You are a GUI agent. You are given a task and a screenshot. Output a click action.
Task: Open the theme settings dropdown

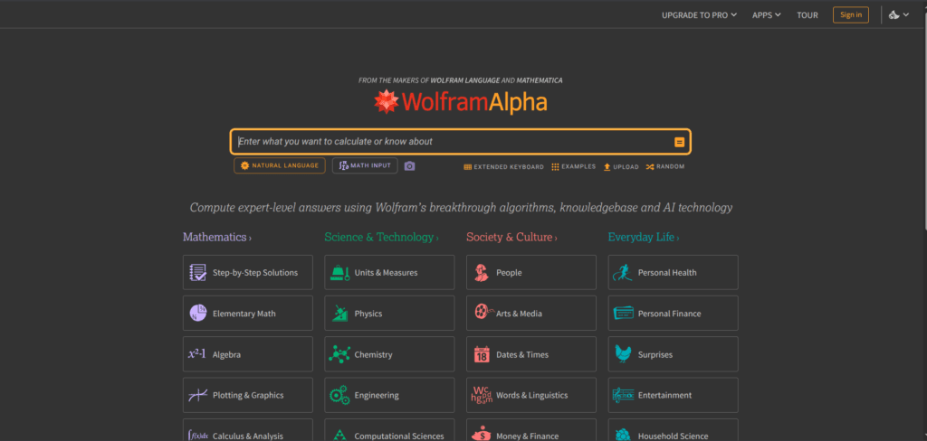(x=899, y=15)
